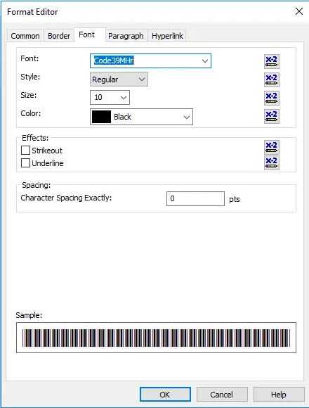
Task: Switch to the Border tab
Action: click(59, 36)
